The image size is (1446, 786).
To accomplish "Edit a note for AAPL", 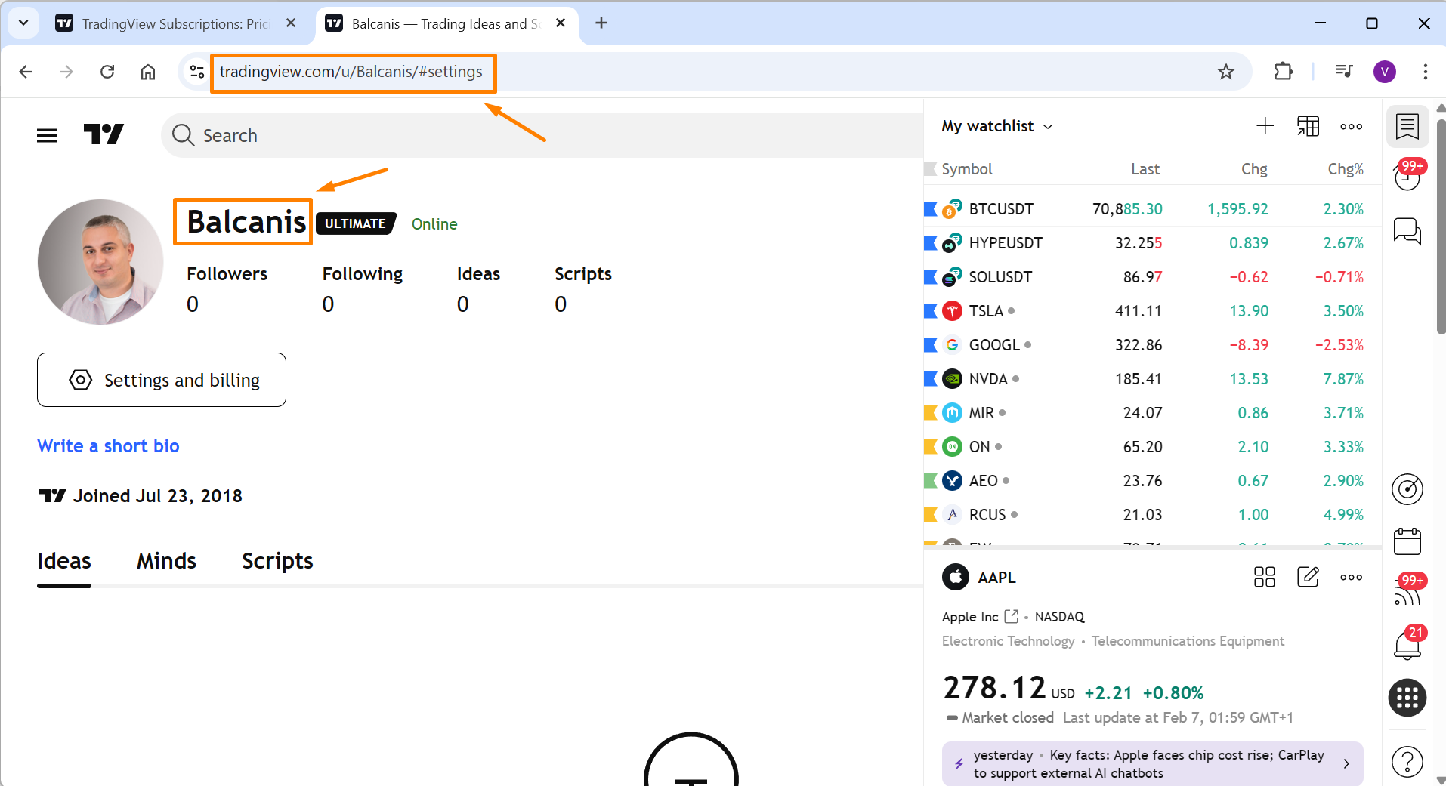I will [x=1308, y=577].
